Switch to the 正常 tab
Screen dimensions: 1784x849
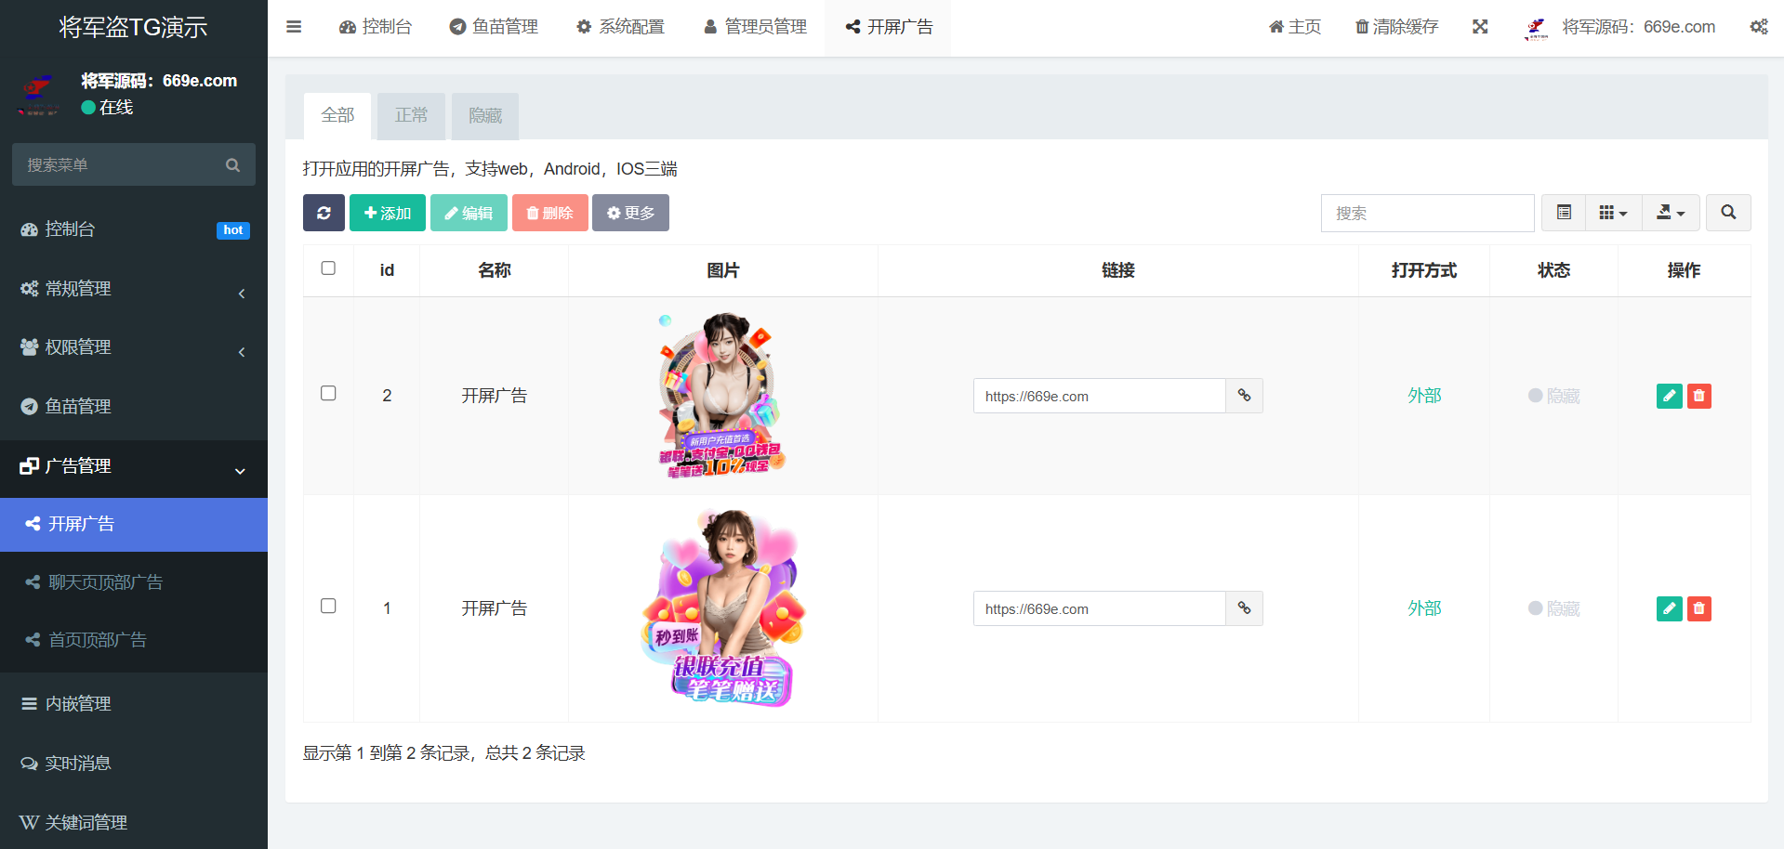click(x=411, y=115)
